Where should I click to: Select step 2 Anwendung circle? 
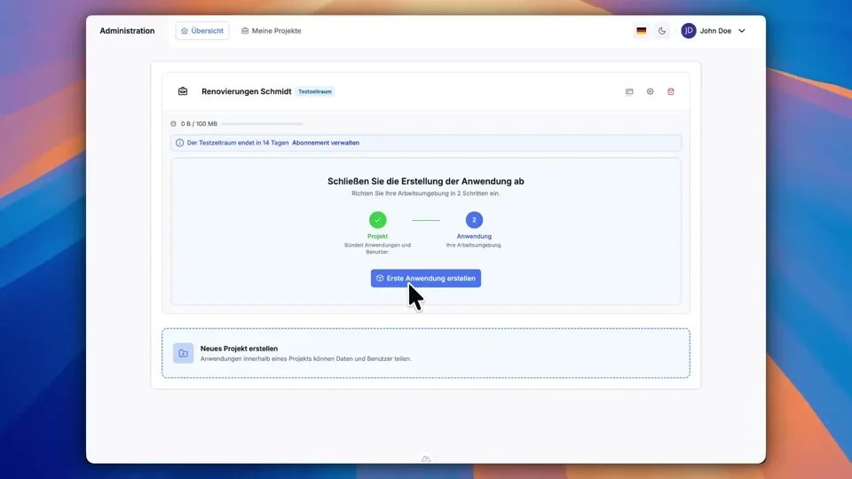point(474,220)
